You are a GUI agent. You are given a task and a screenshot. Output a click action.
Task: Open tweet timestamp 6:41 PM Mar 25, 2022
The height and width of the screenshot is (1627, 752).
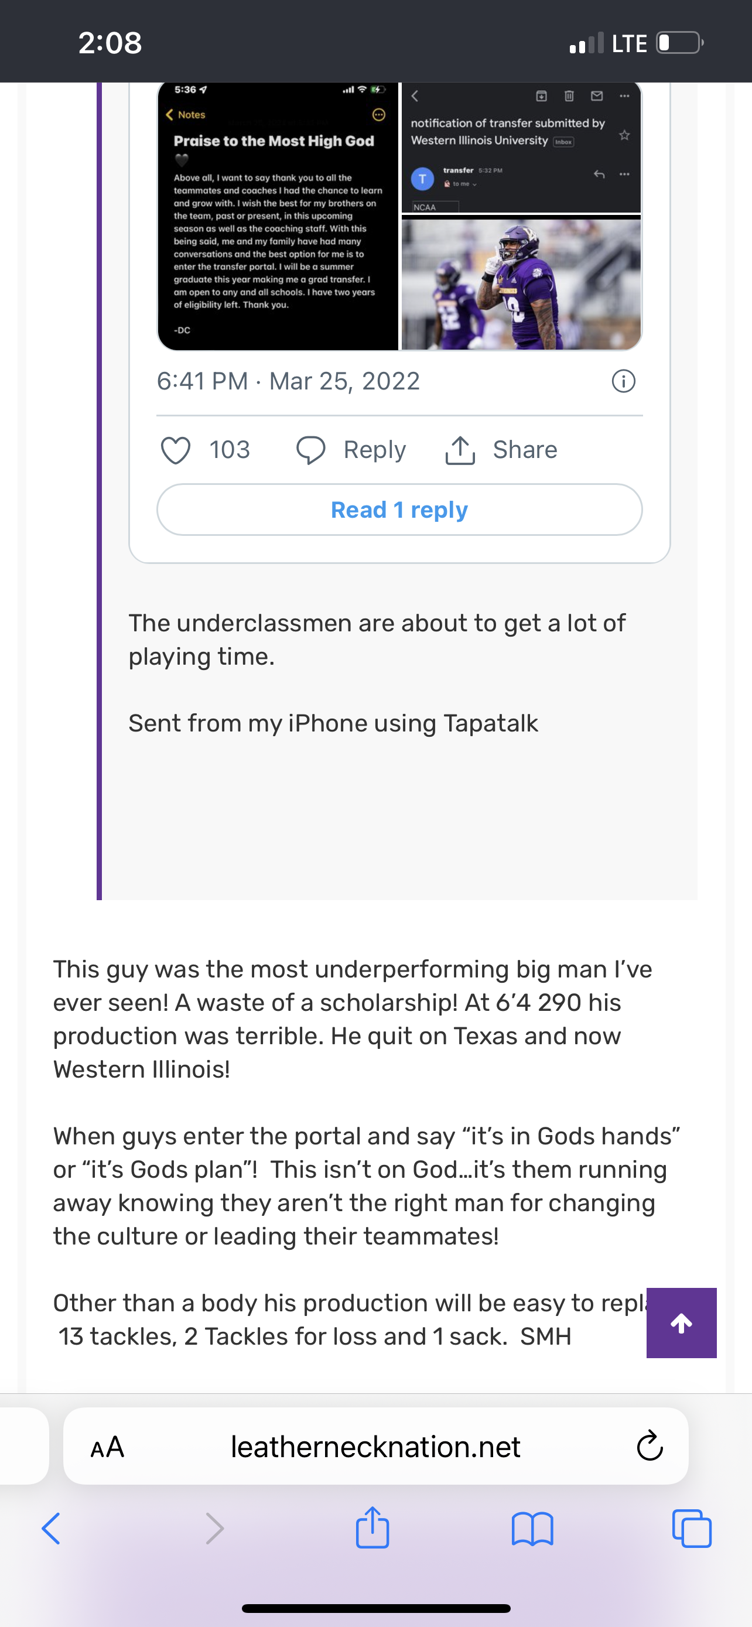288,381
